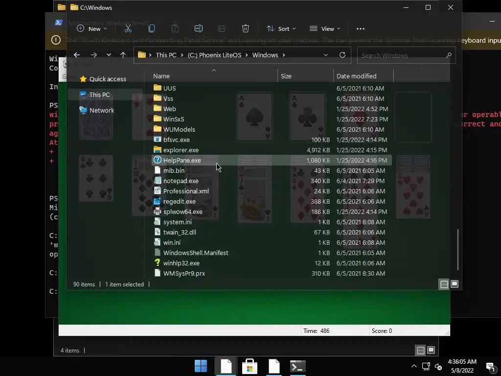Select the WUModels folder
The width and height of the screenshot is (501, 376).
click(x=271, y=129)
